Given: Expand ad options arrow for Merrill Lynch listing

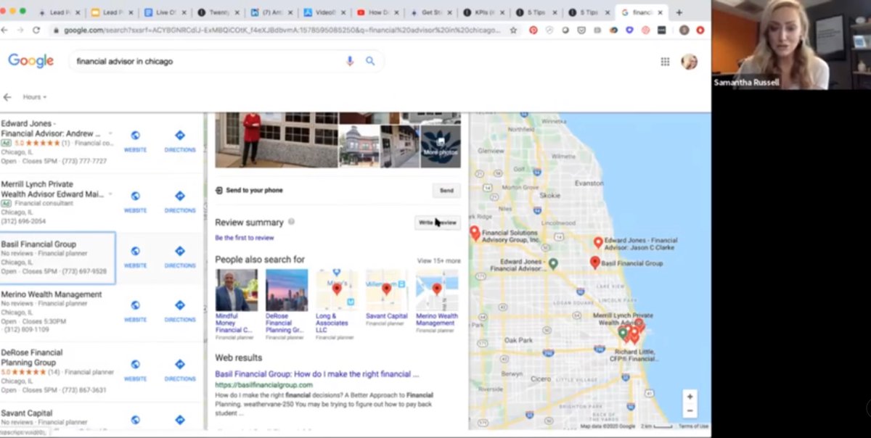Looking at the screenshot, I should coord(110,194).
